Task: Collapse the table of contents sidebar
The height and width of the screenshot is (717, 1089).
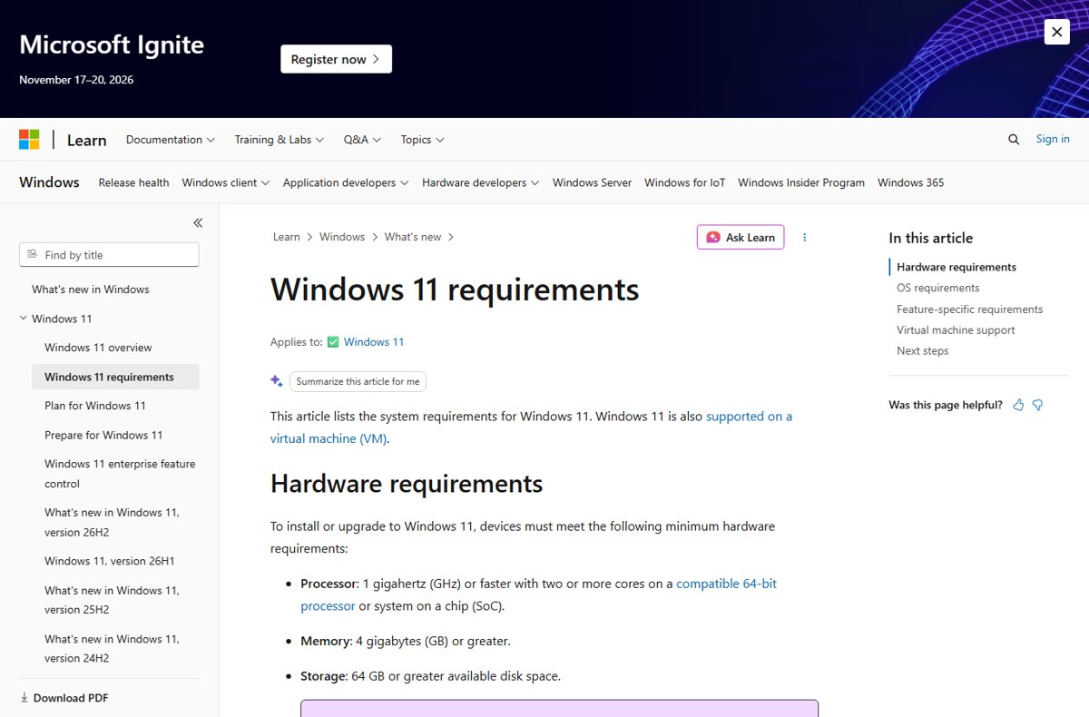Action: [x=198, y=222]
